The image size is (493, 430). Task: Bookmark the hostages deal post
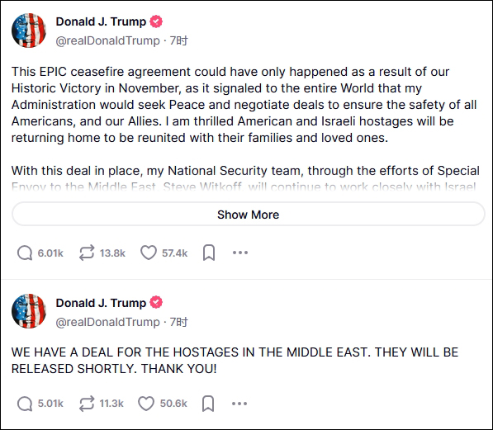pyautogui.click(x=208, y=404)
